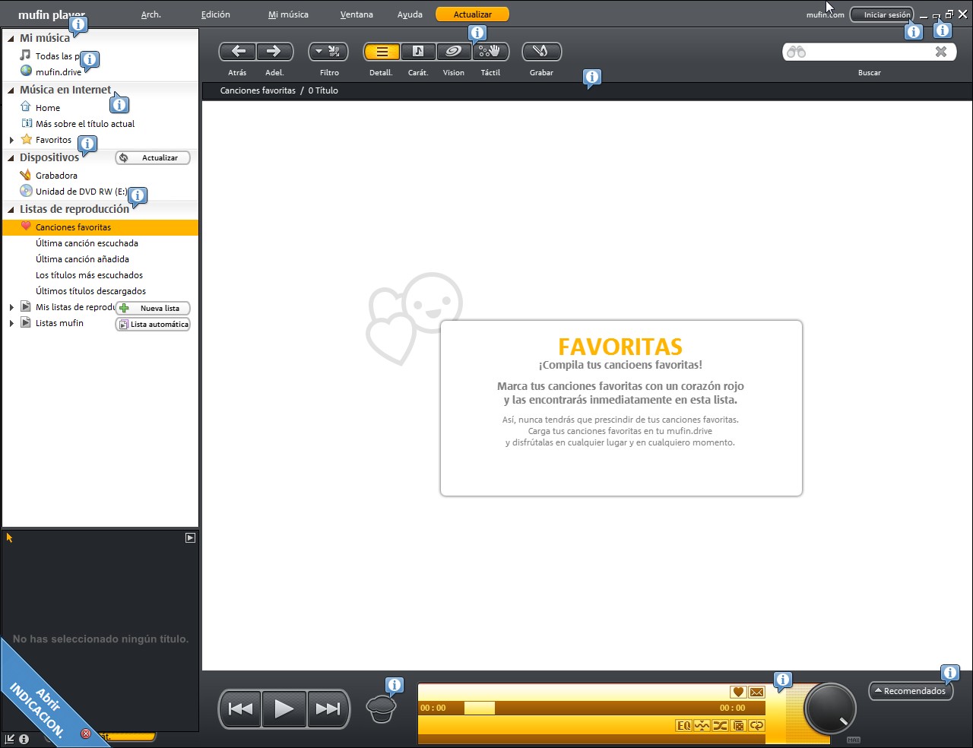Open the Edición menu
Viewport: 973px width, 748px height.
(x=216, y=14)
